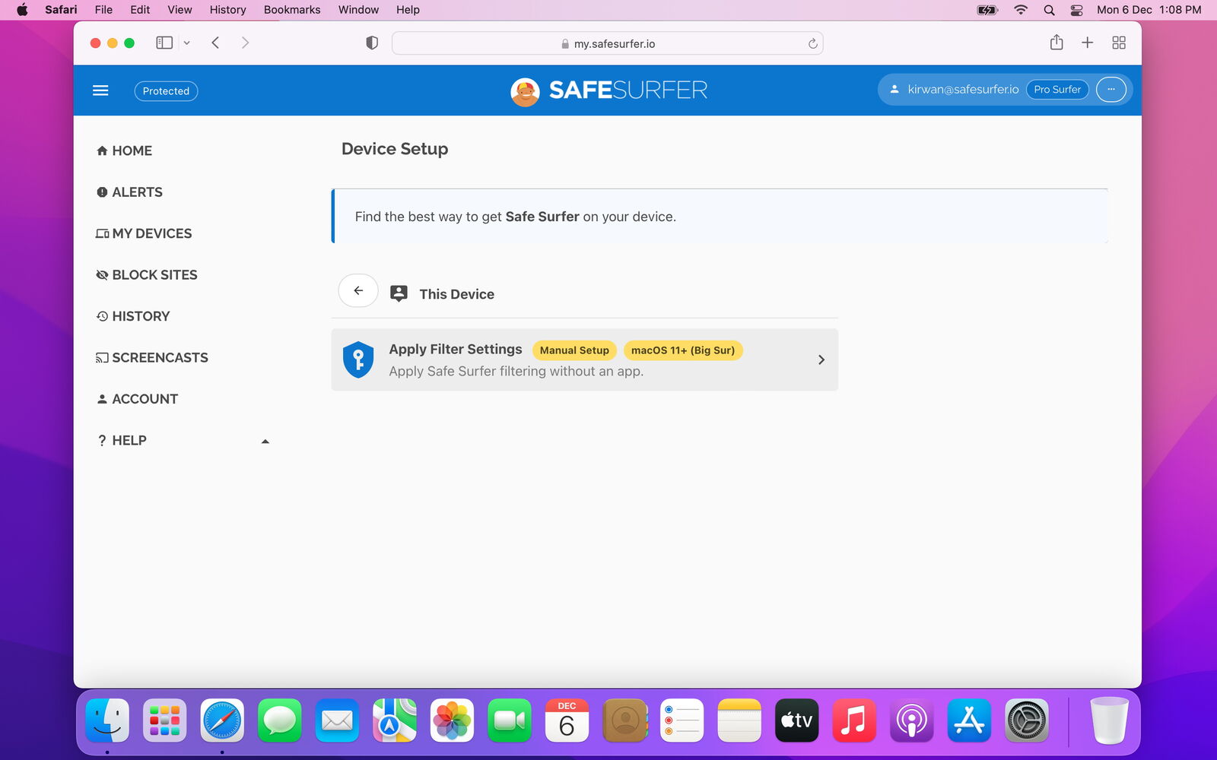Open Reminders from the Dock

tap(682, 720)
